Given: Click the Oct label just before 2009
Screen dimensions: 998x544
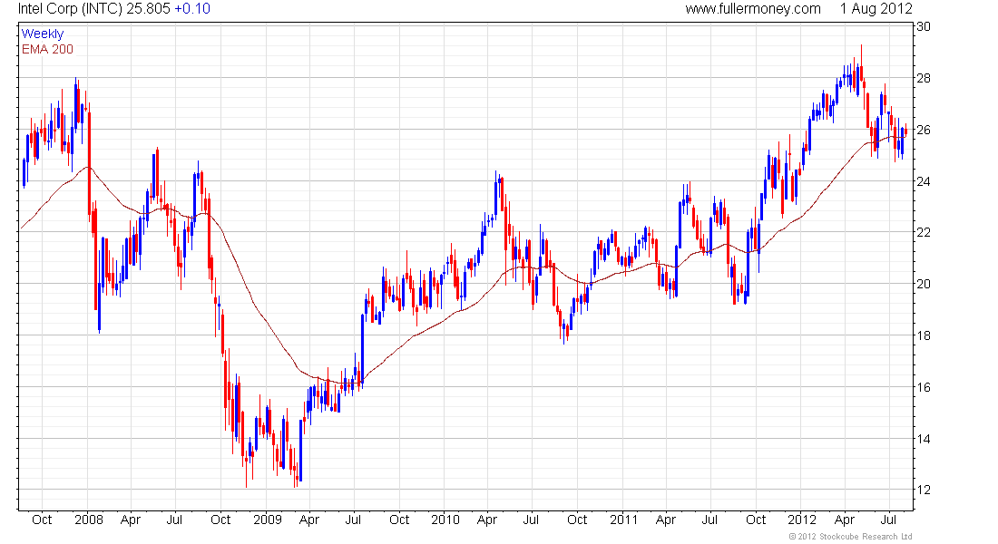Looking at the screenshot, I should pos(220,520).
